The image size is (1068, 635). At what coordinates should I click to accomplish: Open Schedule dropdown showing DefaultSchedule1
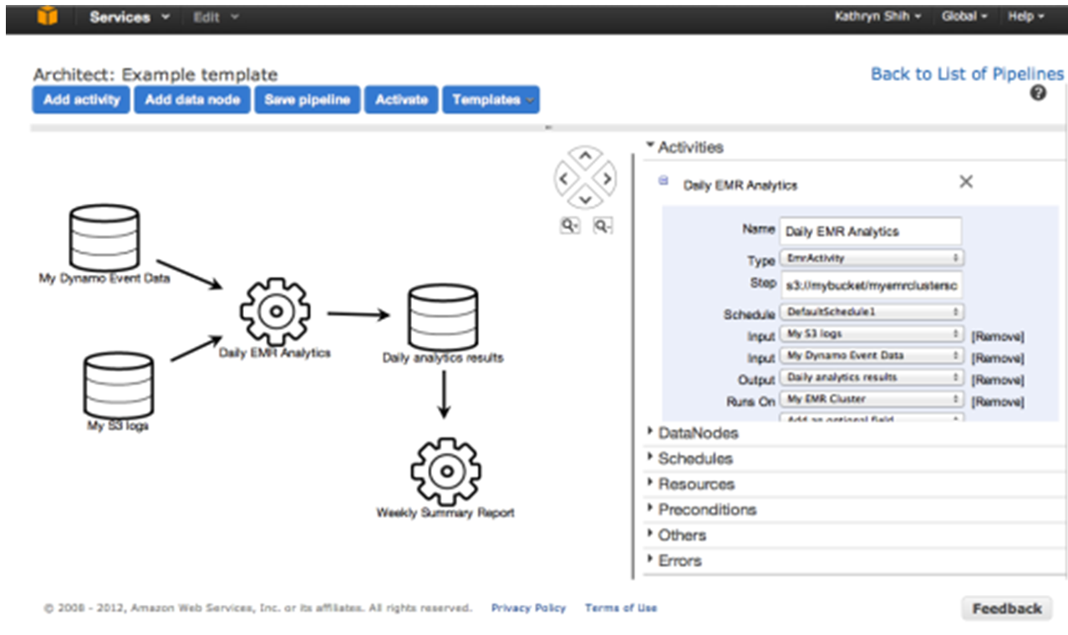tap(872, 312)
